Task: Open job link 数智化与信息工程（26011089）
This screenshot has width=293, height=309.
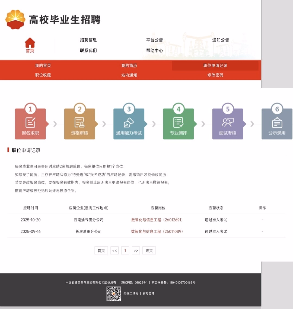Action: click(157, 231)
